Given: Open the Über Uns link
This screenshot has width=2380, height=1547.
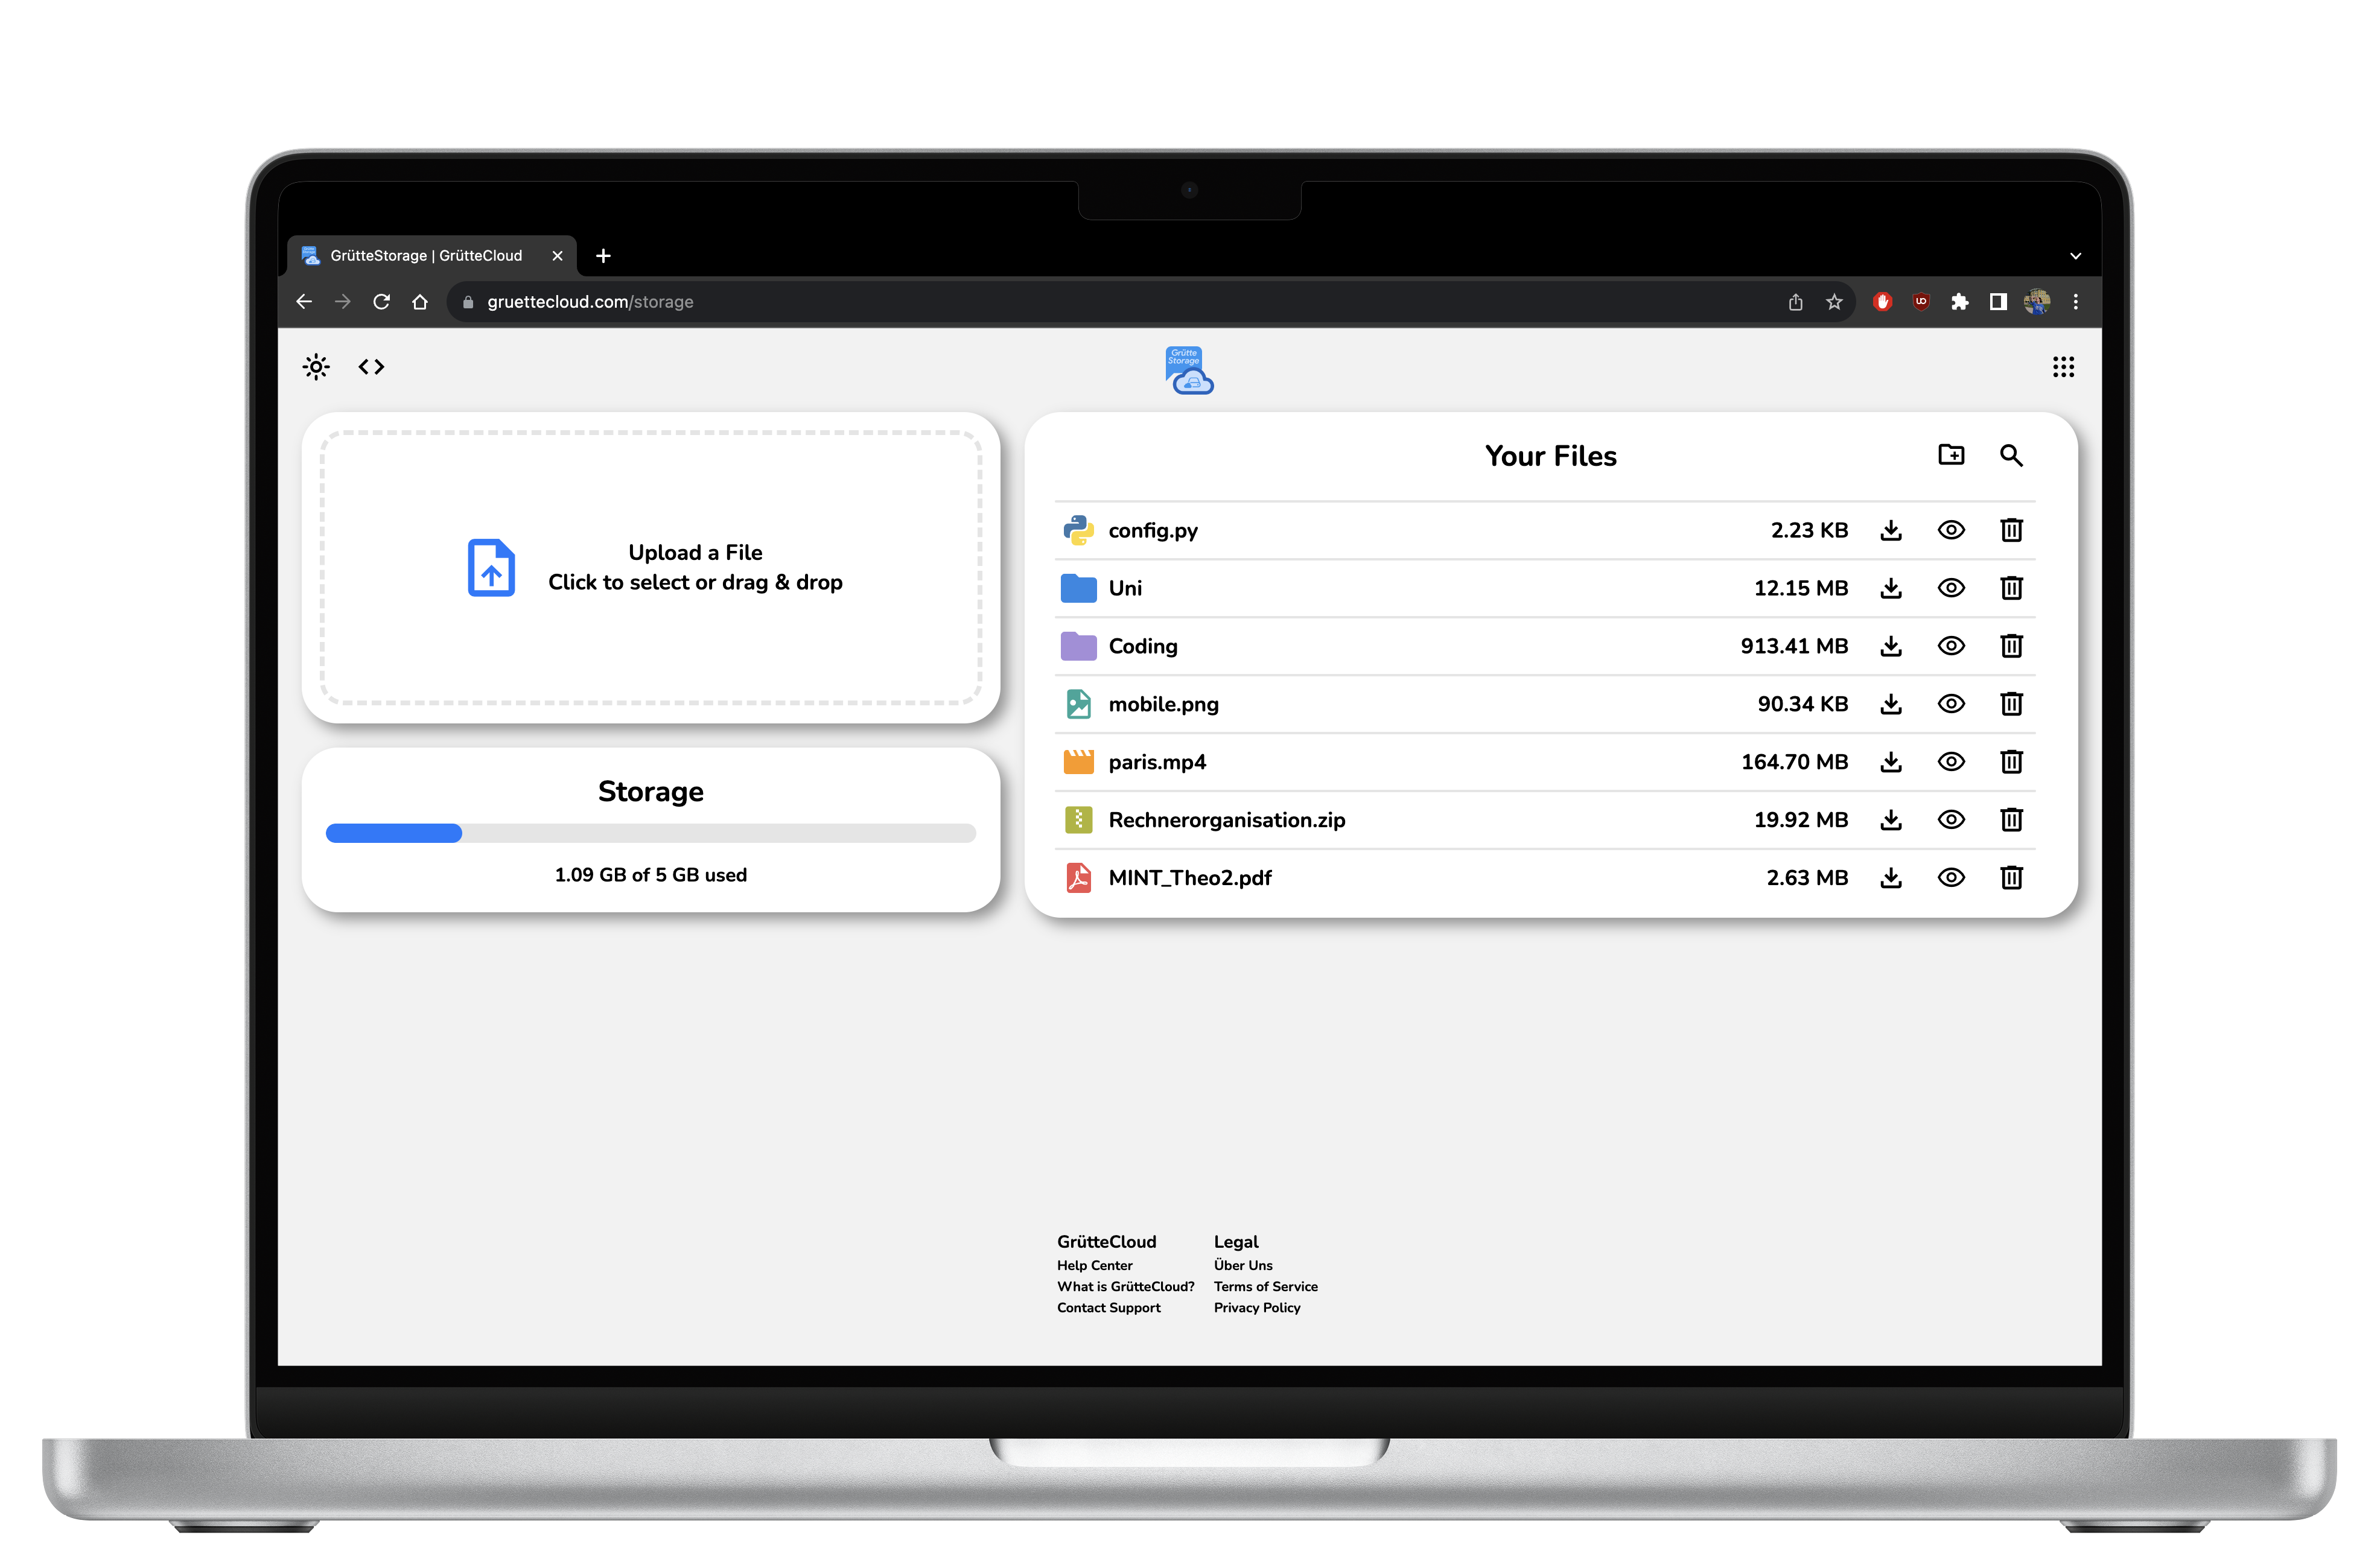Looking at the screenshot, I should coord(1243,1266).
